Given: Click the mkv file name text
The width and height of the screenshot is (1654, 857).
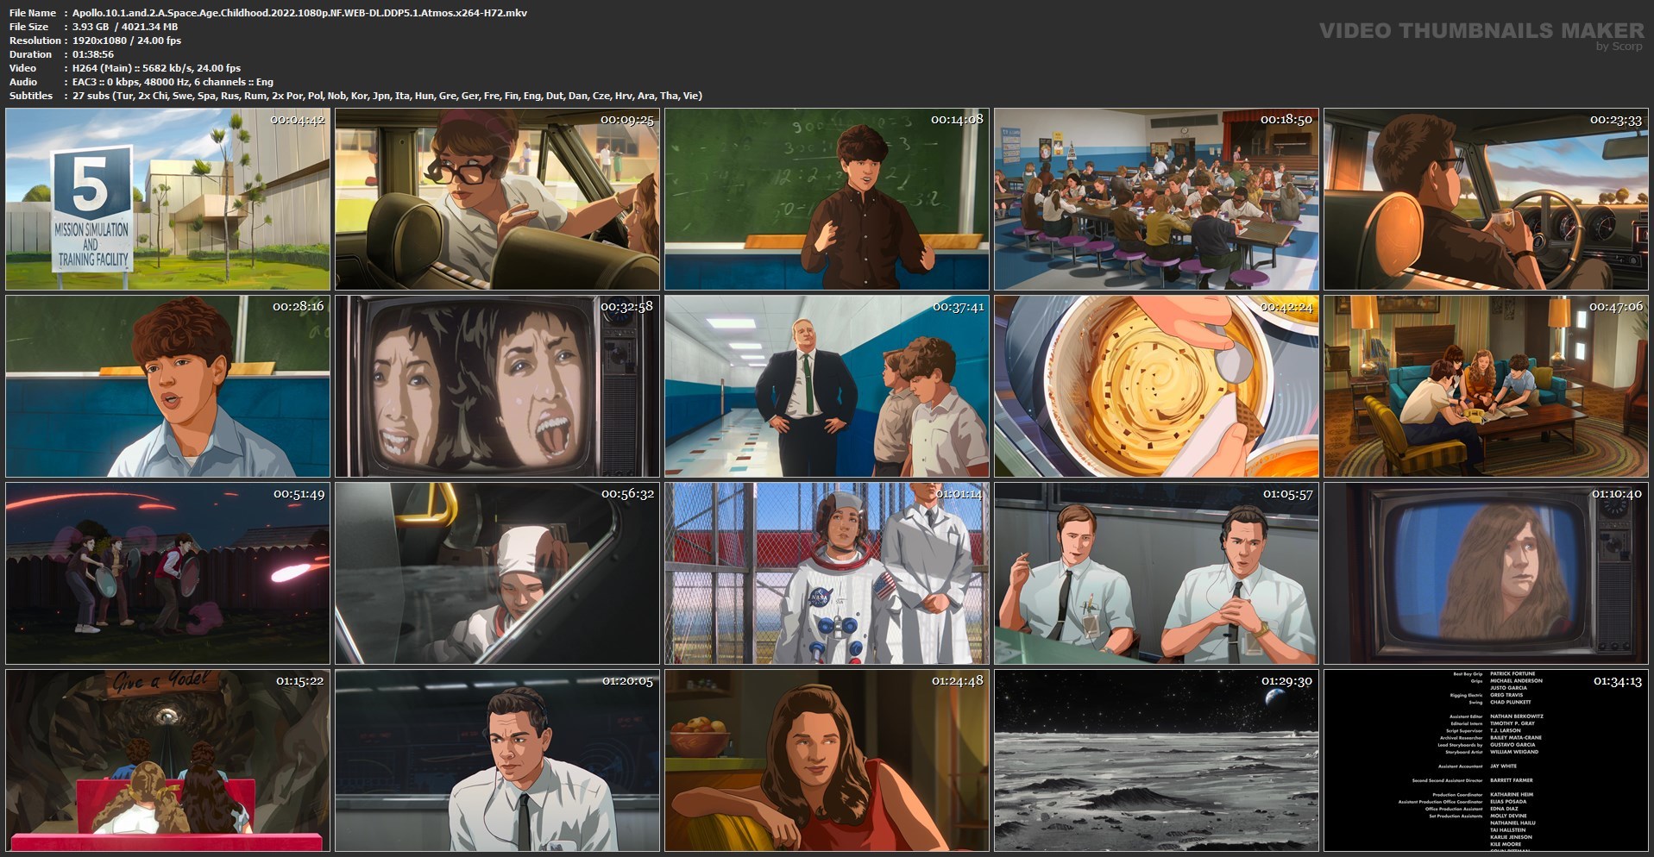Looking at the screenshot, I should pos(299,13).
